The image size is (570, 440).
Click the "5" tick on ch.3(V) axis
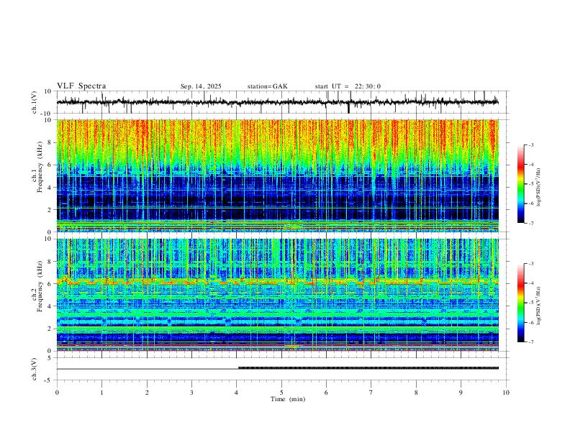pos(50,358)
